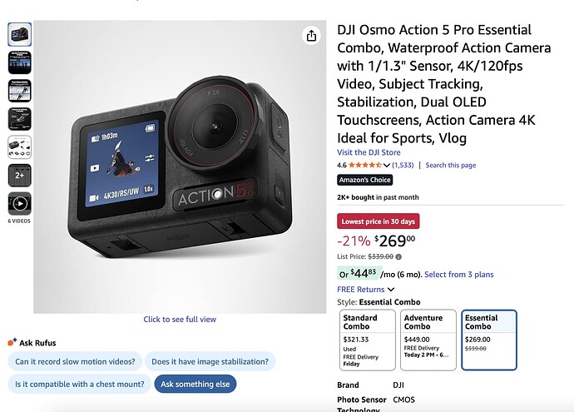This screenshot has height=412, width=574.
Task: Click 'Does it have image stabilization?' chip
Action: [210, 362]
